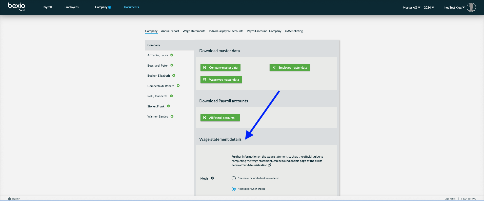Screen dimensions: 484x201
Task: Switch to the OASI splitting tab
Action: click(294, 31)
